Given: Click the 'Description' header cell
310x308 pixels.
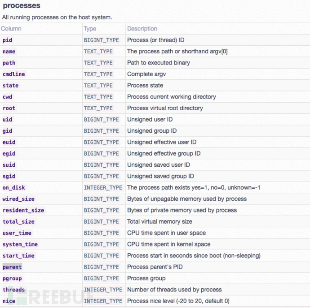Looking at the screenshot, I should (x=142, y=29).
